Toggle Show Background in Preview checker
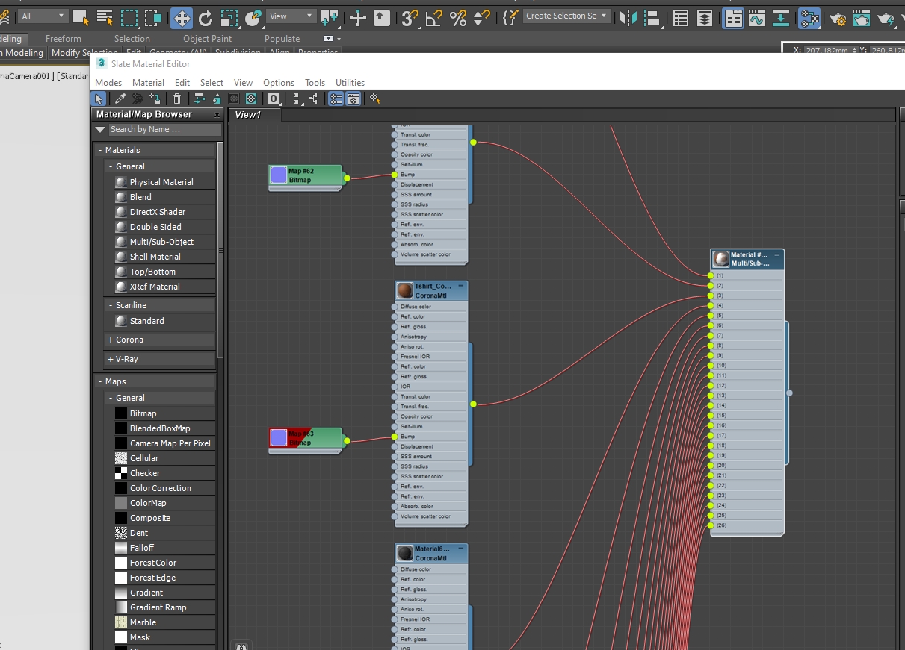Screen dimensions: 905x650 coord(252,99)
